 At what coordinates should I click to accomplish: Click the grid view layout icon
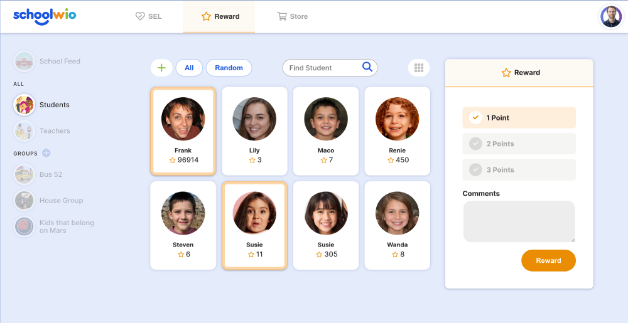point(419,68)
